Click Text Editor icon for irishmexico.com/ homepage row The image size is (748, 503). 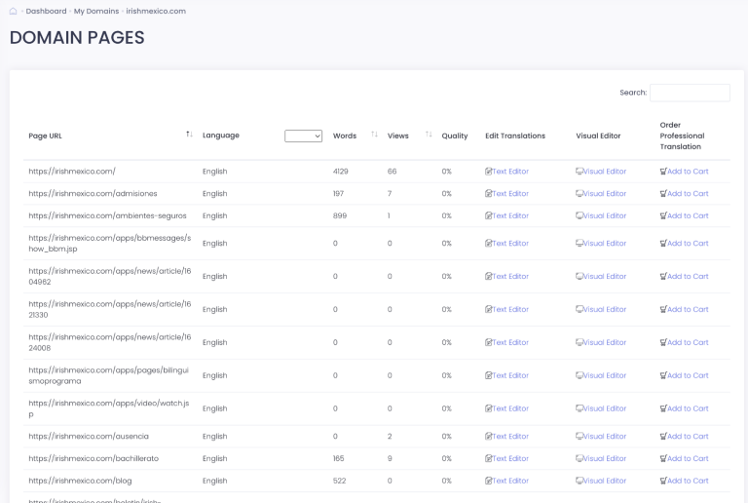click(489, 172)
